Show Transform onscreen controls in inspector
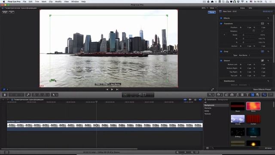The height and width of the screenshot is (155, 275). tap(263, 24)
